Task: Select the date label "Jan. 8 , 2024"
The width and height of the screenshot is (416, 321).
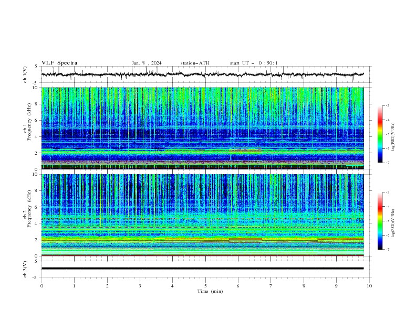Action: coord(147,63)
